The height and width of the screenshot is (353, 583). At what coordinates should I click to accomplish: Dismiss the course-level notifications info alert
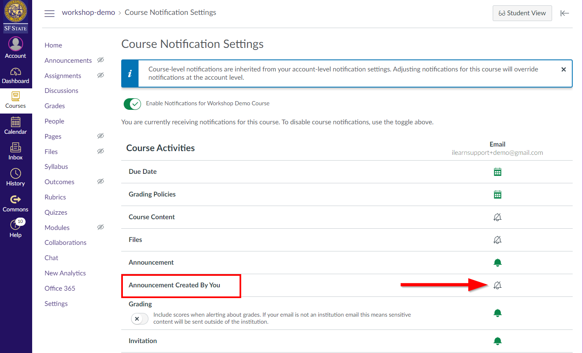pyautogui.click(x=564, y=69)
